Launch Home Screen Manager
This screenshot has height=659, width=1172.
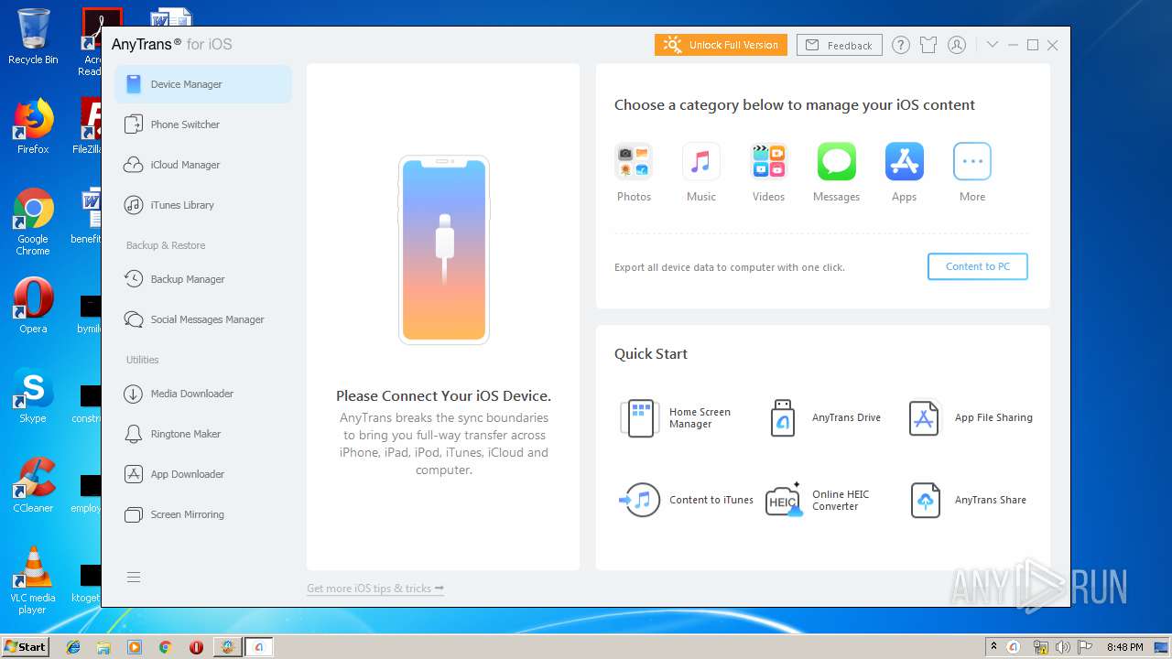(678, 418)
